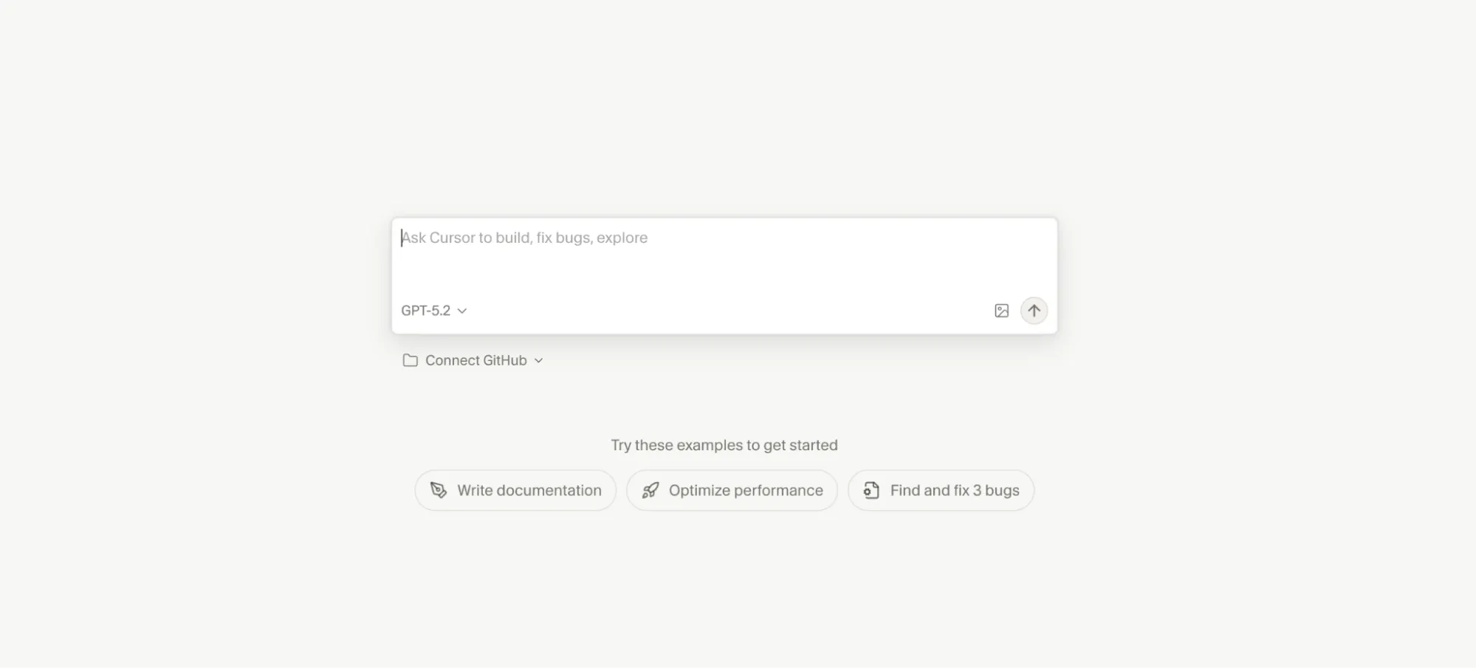This screenshot has width=1476, height=668.
Task: Click the 'Try these examples to get started' heading
Action: click(724, 445)
